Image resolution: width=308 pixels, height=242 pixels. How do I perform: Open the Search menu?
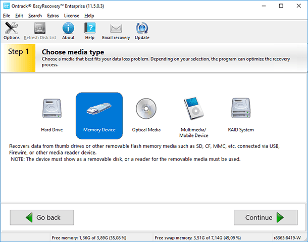point(35,16)
